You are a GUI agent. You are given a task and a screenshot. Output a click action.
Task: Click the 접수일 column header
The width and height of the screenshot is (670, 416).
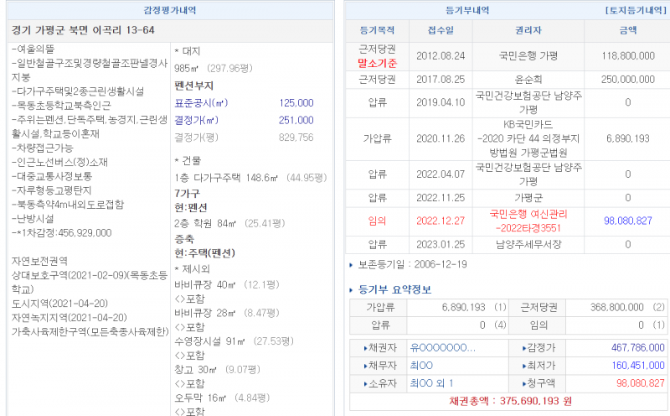coord(441,30)
